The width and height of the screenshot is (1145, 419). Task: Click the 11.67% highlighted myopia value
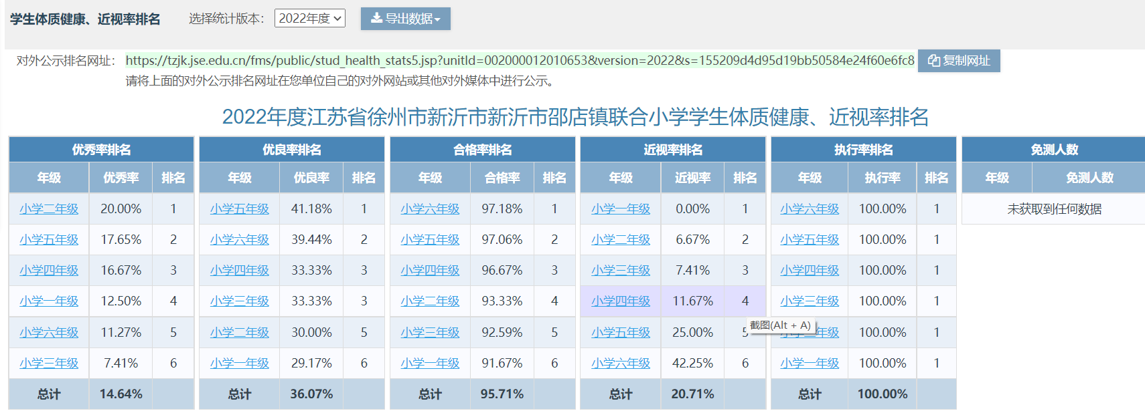693,301
